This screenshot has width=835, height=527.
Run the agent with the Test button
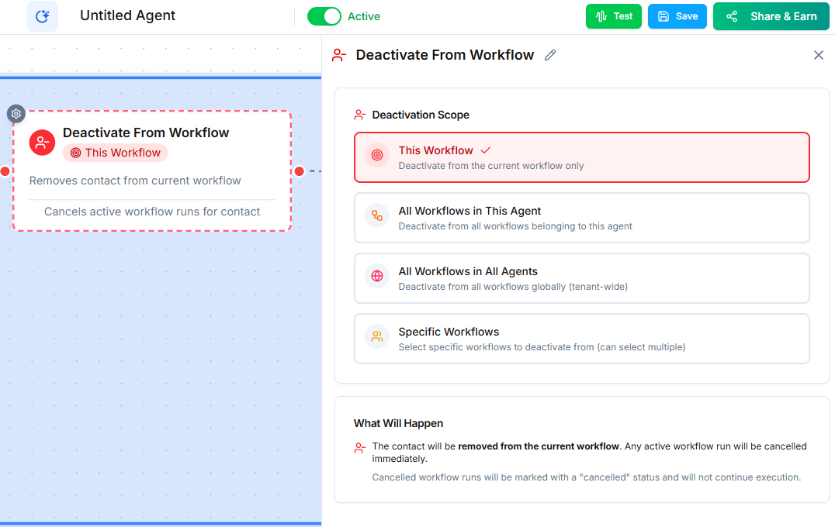point(614,15)
